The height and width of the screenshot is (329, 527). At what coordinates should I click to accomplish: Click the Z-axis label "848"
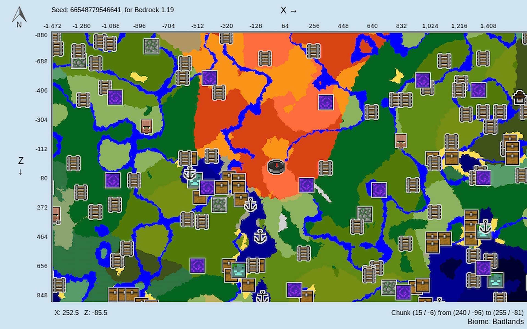[x=42, y=295]
